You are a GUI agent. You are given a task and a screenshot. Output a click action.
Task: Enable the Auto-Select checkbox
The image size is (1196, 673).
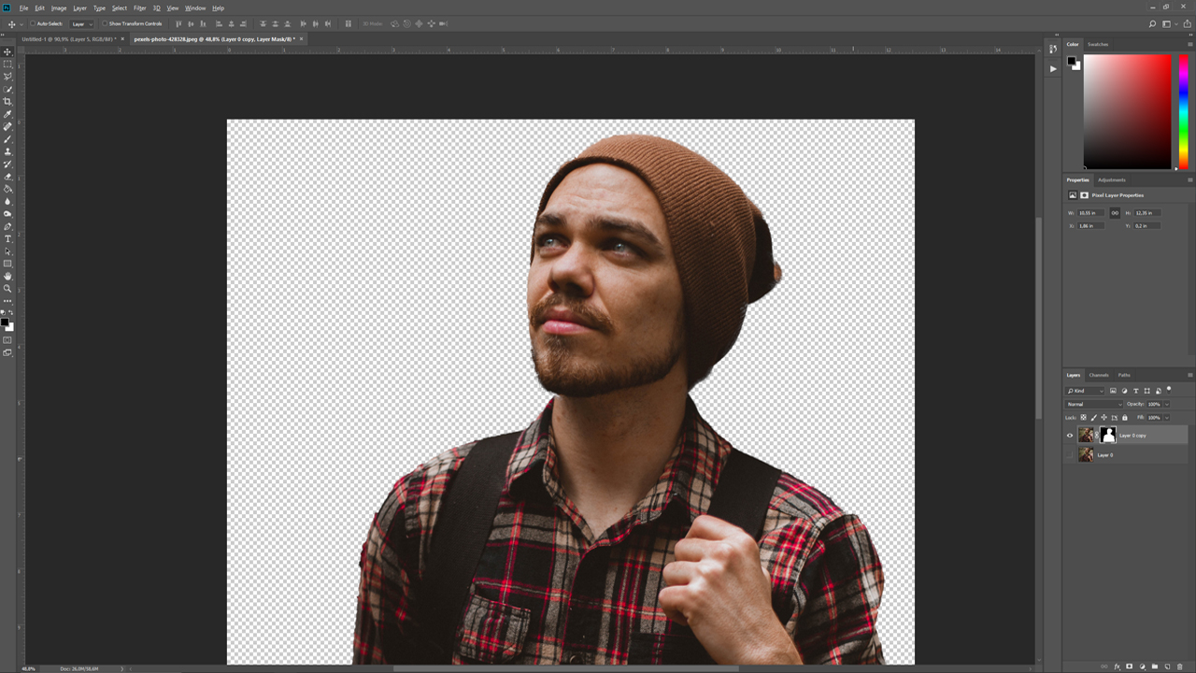pos(33,23)
